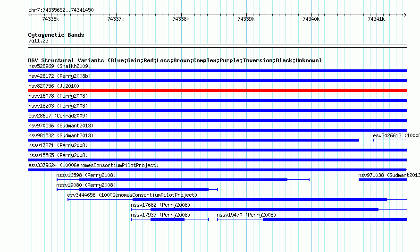Click nssv16598 (Perry2008) variant label
This screenshot has height=252, width=420.
pos(86,175)
